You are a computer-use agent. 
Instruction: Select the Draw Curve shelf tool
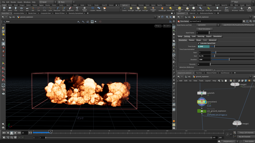(x=57, y=9)
